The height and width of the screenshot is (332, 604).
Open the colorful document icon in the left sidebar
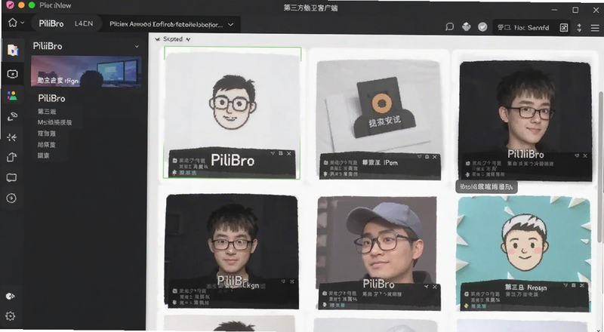pyautogui.click(x=13, y=50)
